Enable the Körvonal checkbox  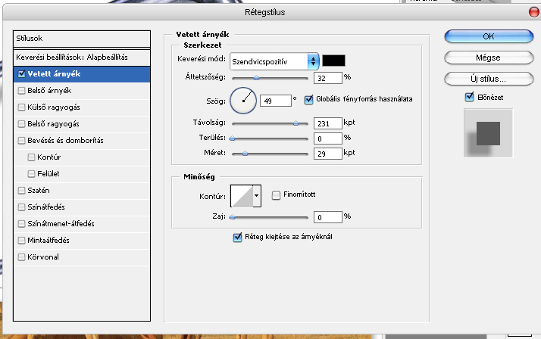[x=21, y=257]
